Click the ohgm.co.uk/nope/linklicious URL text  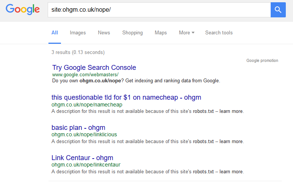(84, 134)
